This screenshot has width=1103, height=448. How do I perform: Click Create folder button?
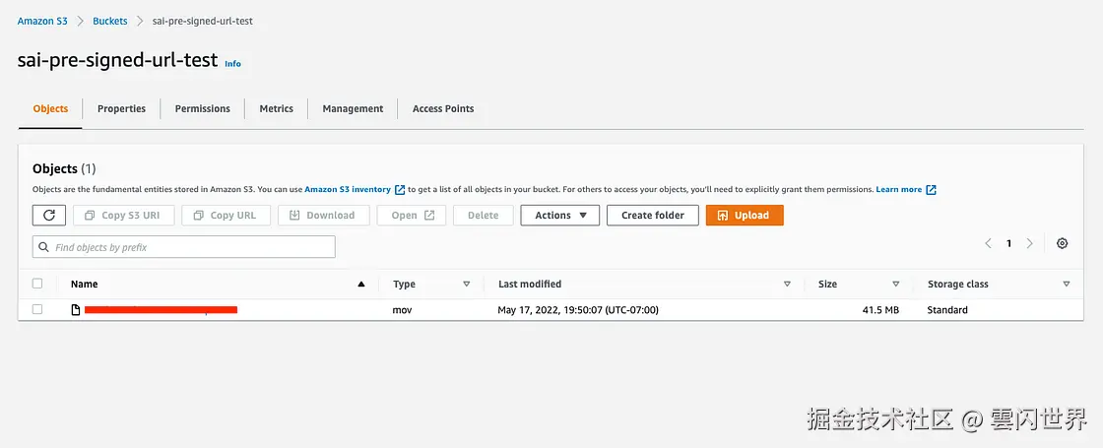click(x=653, y=216)
